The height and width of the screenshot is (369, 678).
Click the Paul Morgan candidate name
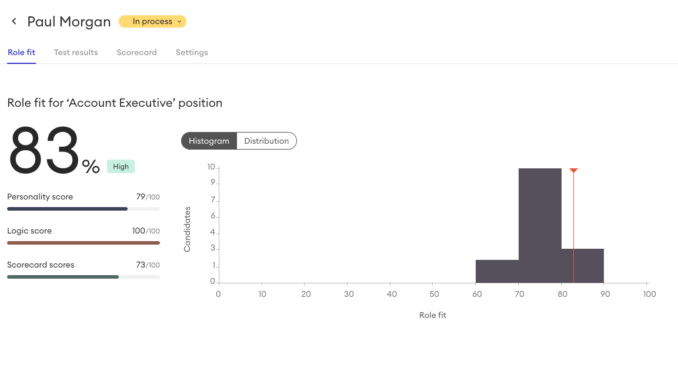point(69,22)
